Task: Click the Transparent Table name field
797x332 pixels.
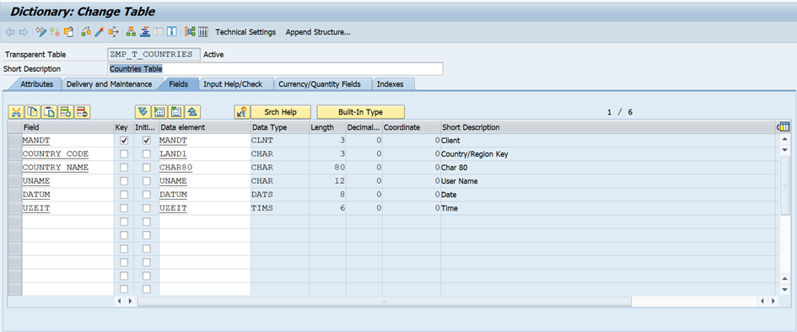Action: (154, 54)
